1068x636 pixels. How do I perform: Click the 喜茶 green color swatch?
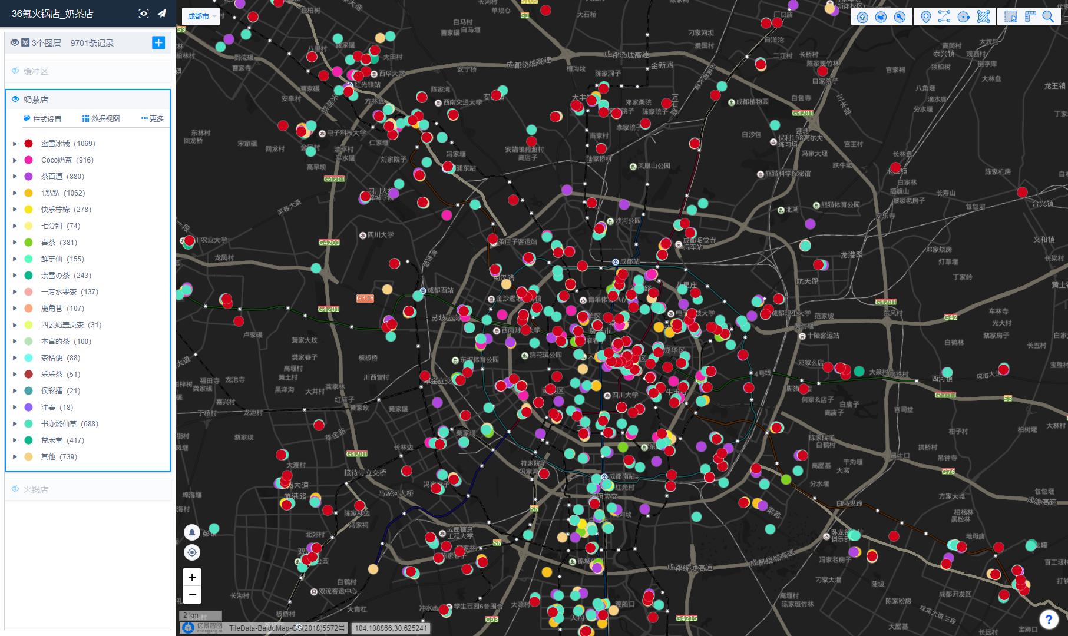28,243
